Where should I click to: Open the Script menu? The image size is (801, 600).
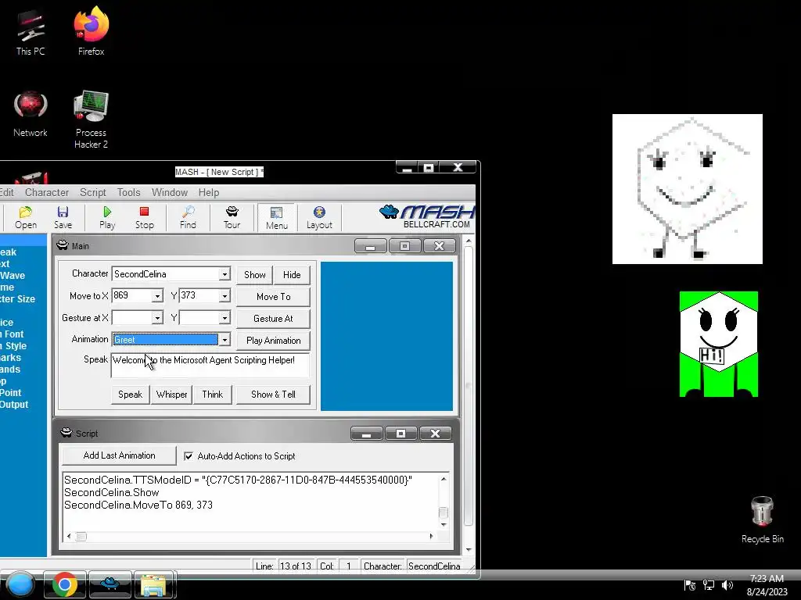[x=93, y=192]
